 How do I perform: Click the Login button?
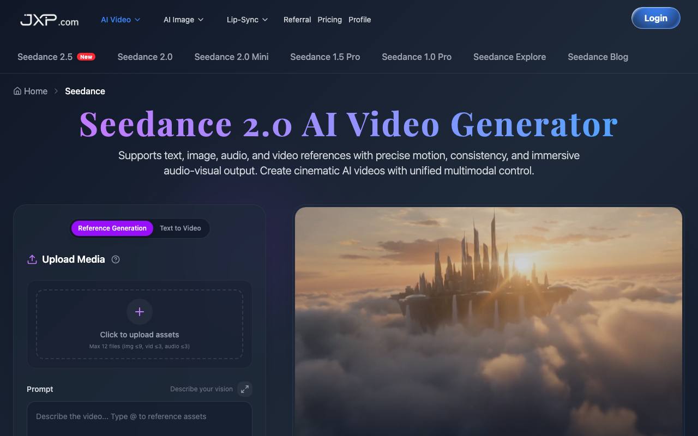coord(655,18)
